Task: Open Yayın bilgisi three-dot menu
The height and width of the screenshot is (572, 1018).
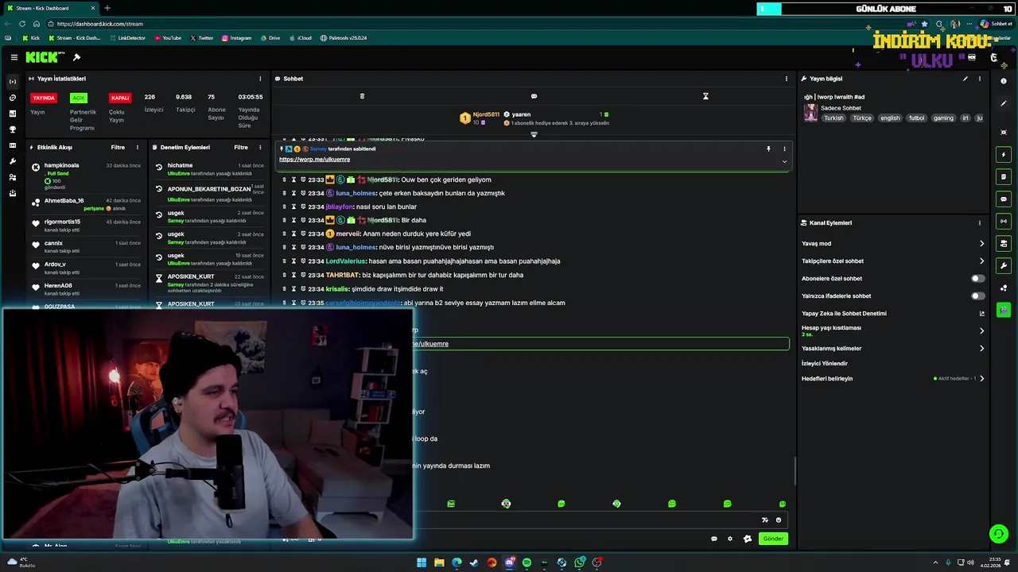Action: 980,79
